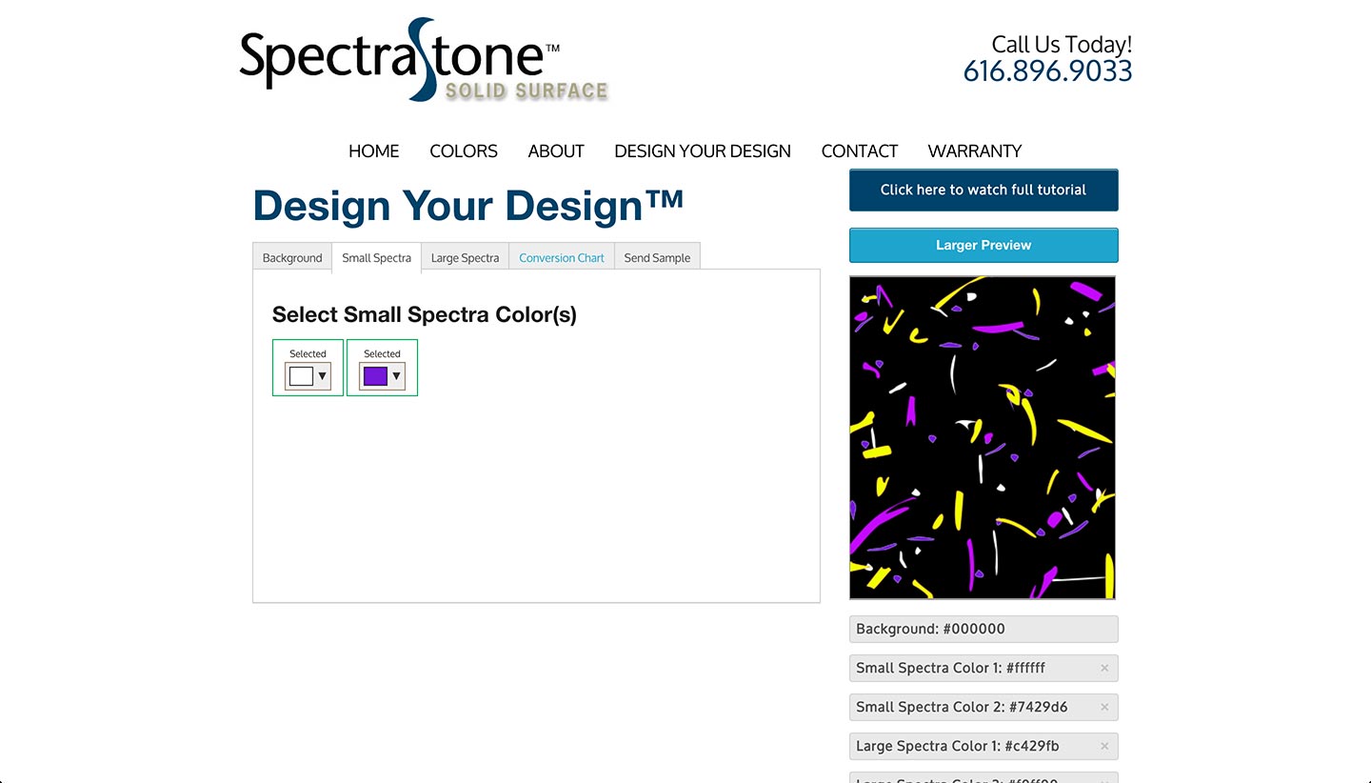This screenshot has width=1371, height=783.
Task: Switch to the Background tab
Action: (292, 257)
